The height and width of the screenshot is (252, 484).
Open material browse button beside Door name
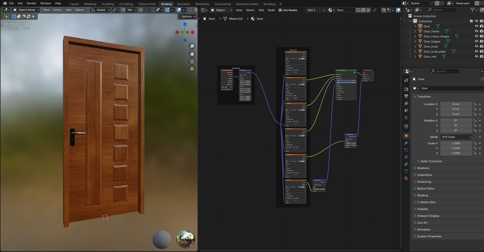point(331,10)
